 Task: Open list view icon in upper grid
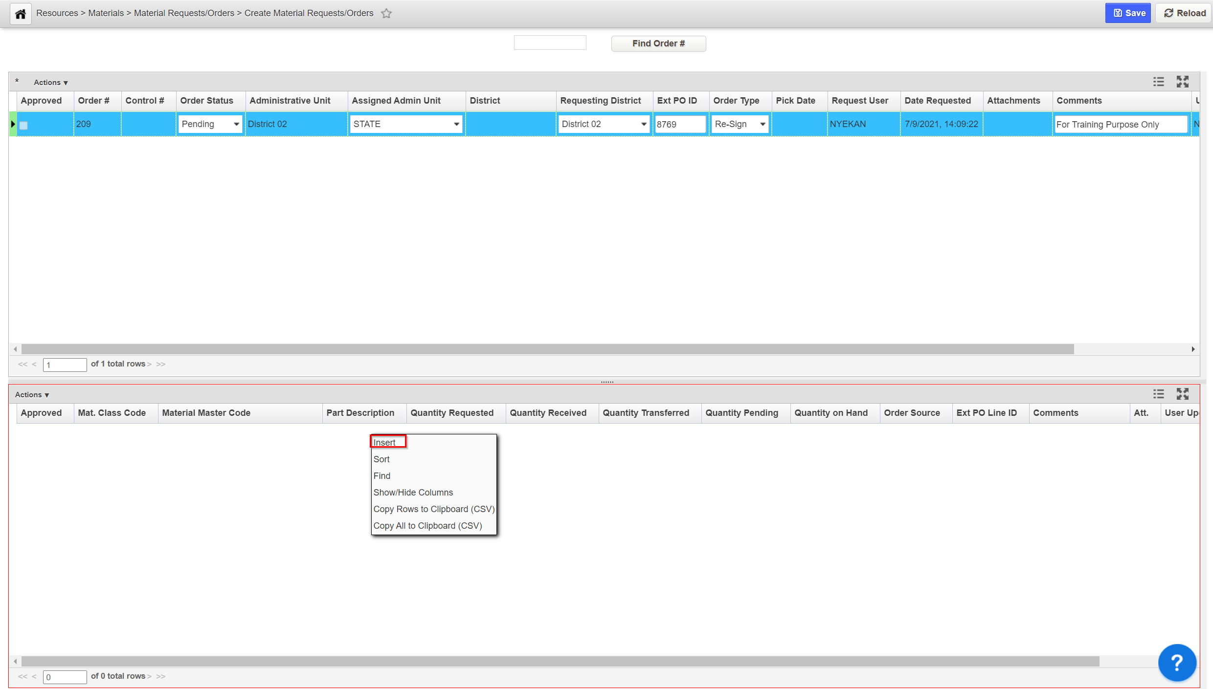1158,82
